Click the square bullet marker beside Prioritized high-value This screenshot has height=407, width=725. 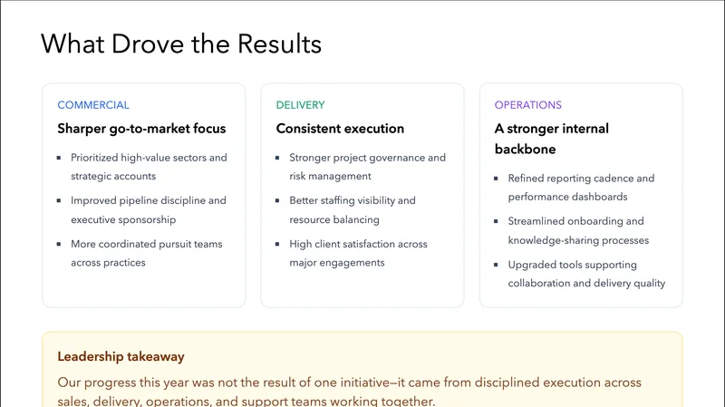coord(59,158)
